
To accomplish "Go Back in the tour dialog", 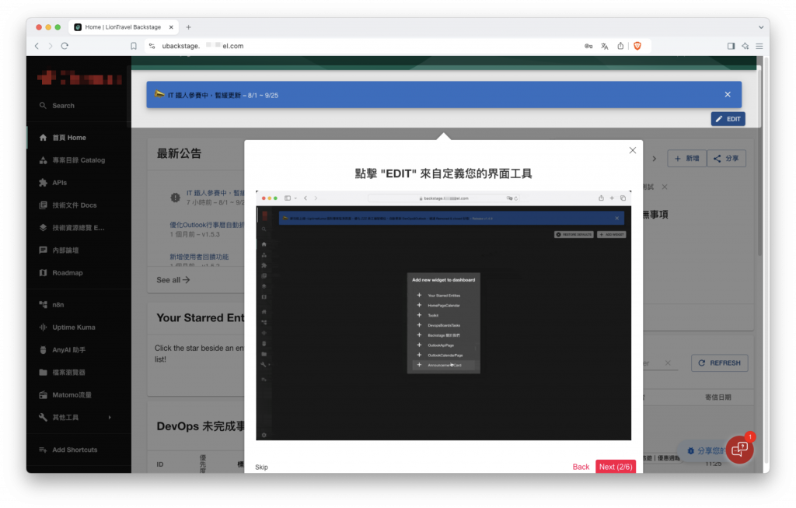I will [x=581, y=466].
